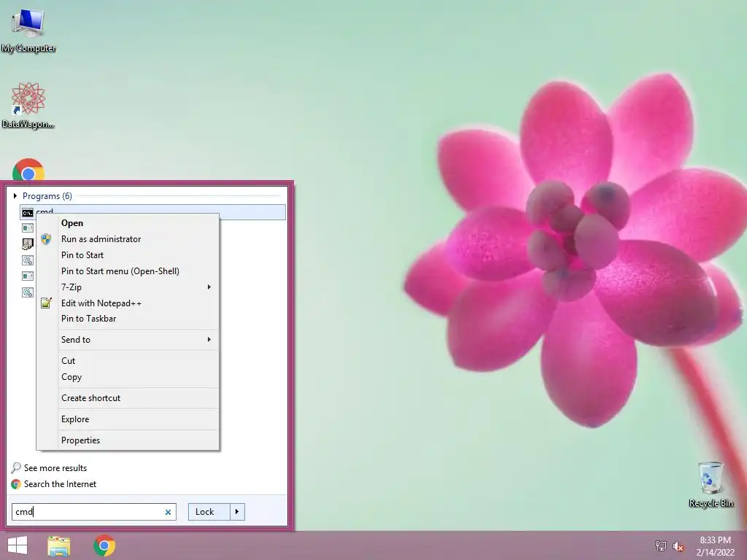The width and height of the screenshot is (747, 560).
Task: Click the Chrome desktop icon
Action: coord(28,169)
